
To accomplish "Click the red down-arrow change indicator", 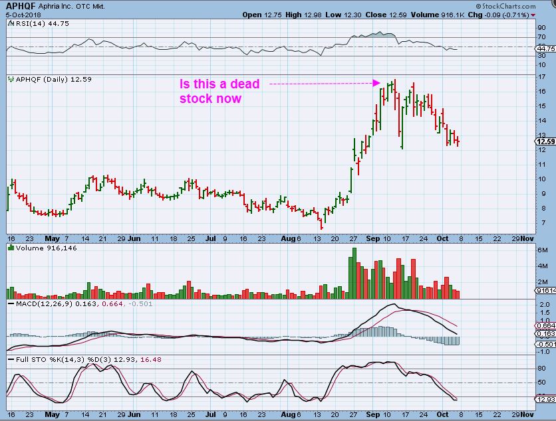I will 533,15.
